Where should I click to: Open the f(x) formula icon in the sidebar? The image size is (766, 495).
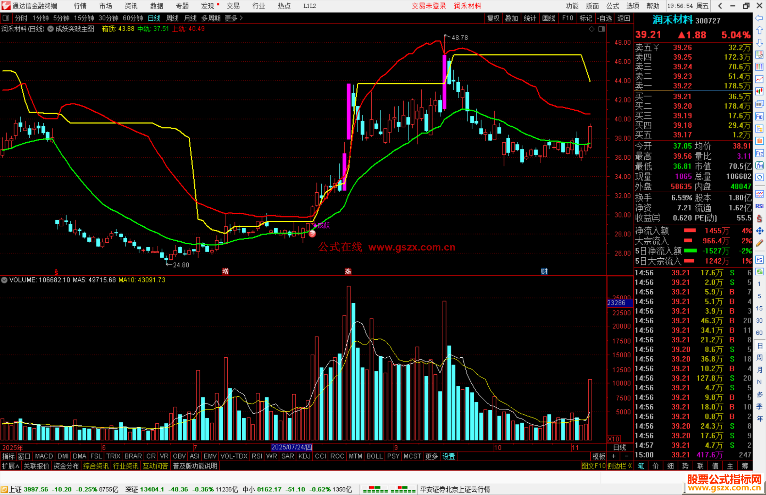click(x=759, y=165)
